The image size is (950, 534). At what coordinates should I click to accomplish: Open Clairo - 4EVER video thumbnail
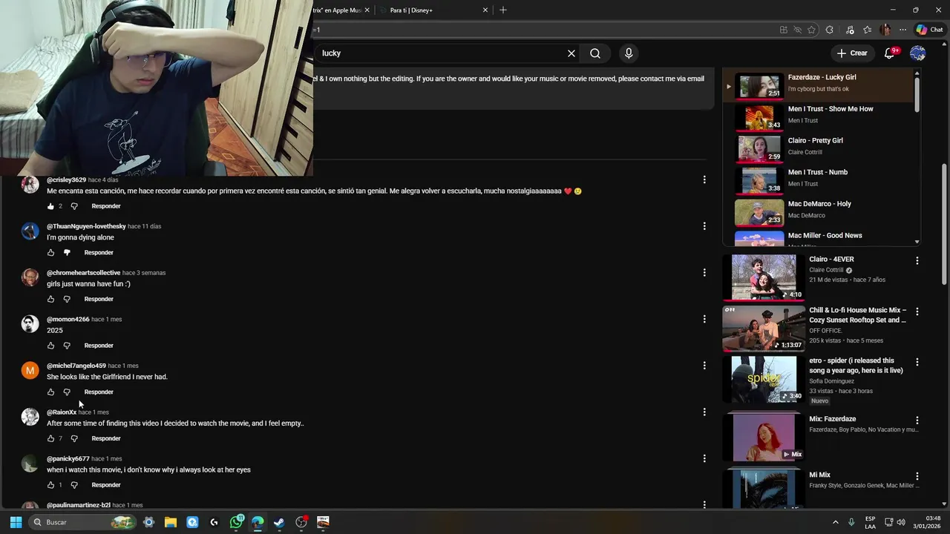[x=764, y=277]
